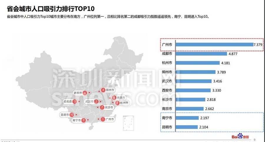Select the number 9 marker beside 南宁市
The height and width of the screenshot is (142, 265).
click(x=84, y=120)
